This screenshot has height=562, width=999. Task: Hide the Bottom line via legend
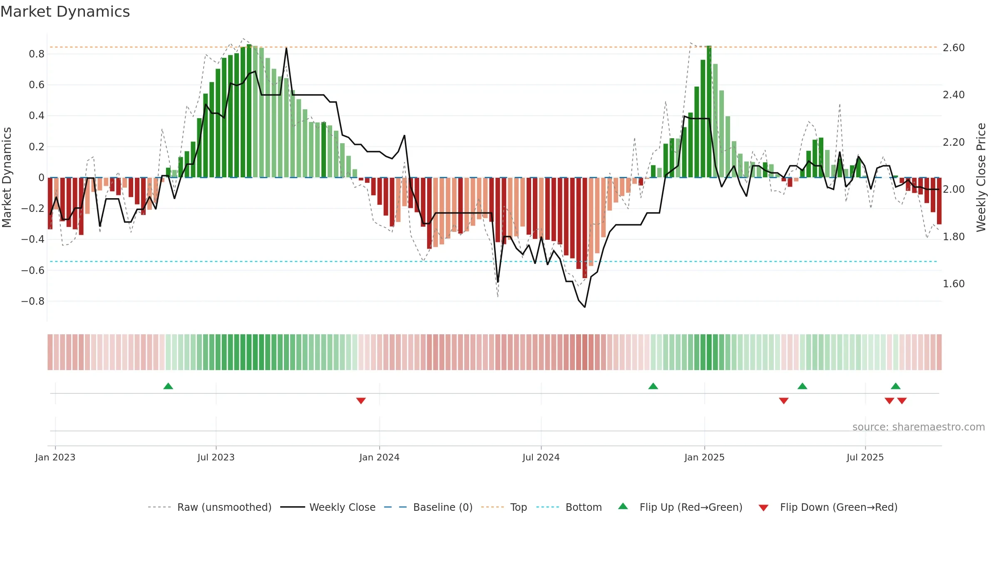click(569, 507)
